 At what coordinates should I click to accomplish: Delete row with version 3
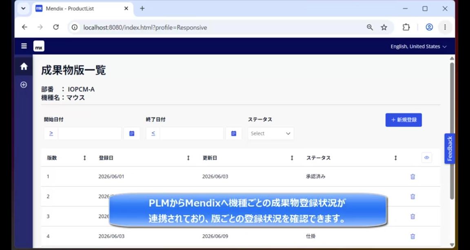point(413,217)
